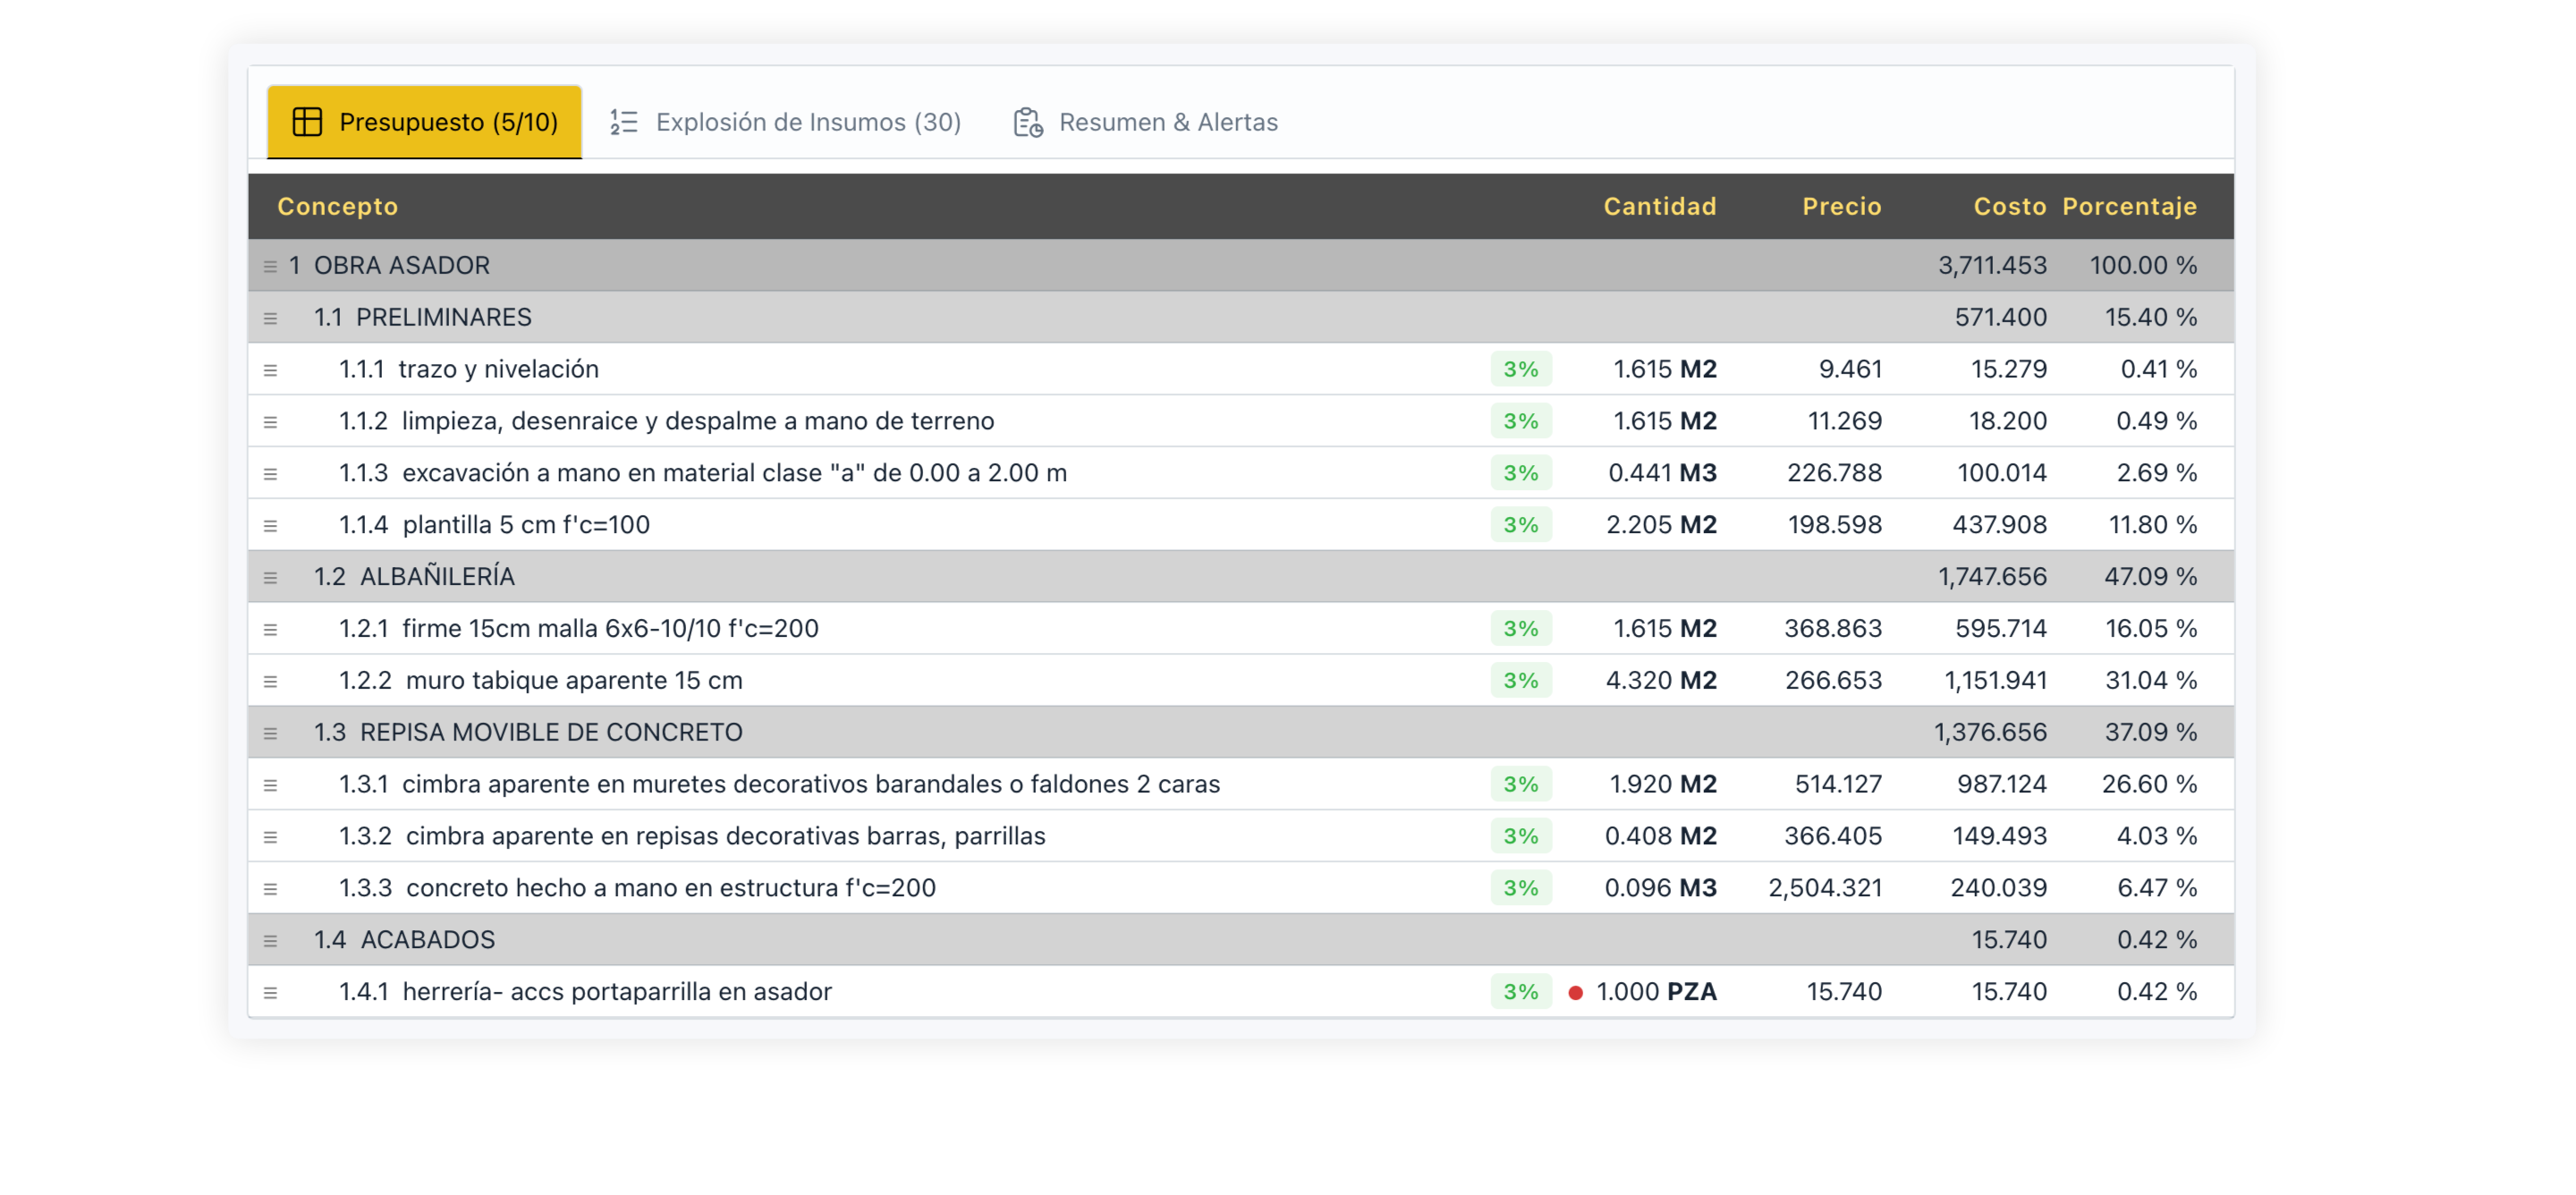Click the drag handle for REPISA MOVIBLE DE CONCRETO

pos(270,733)
